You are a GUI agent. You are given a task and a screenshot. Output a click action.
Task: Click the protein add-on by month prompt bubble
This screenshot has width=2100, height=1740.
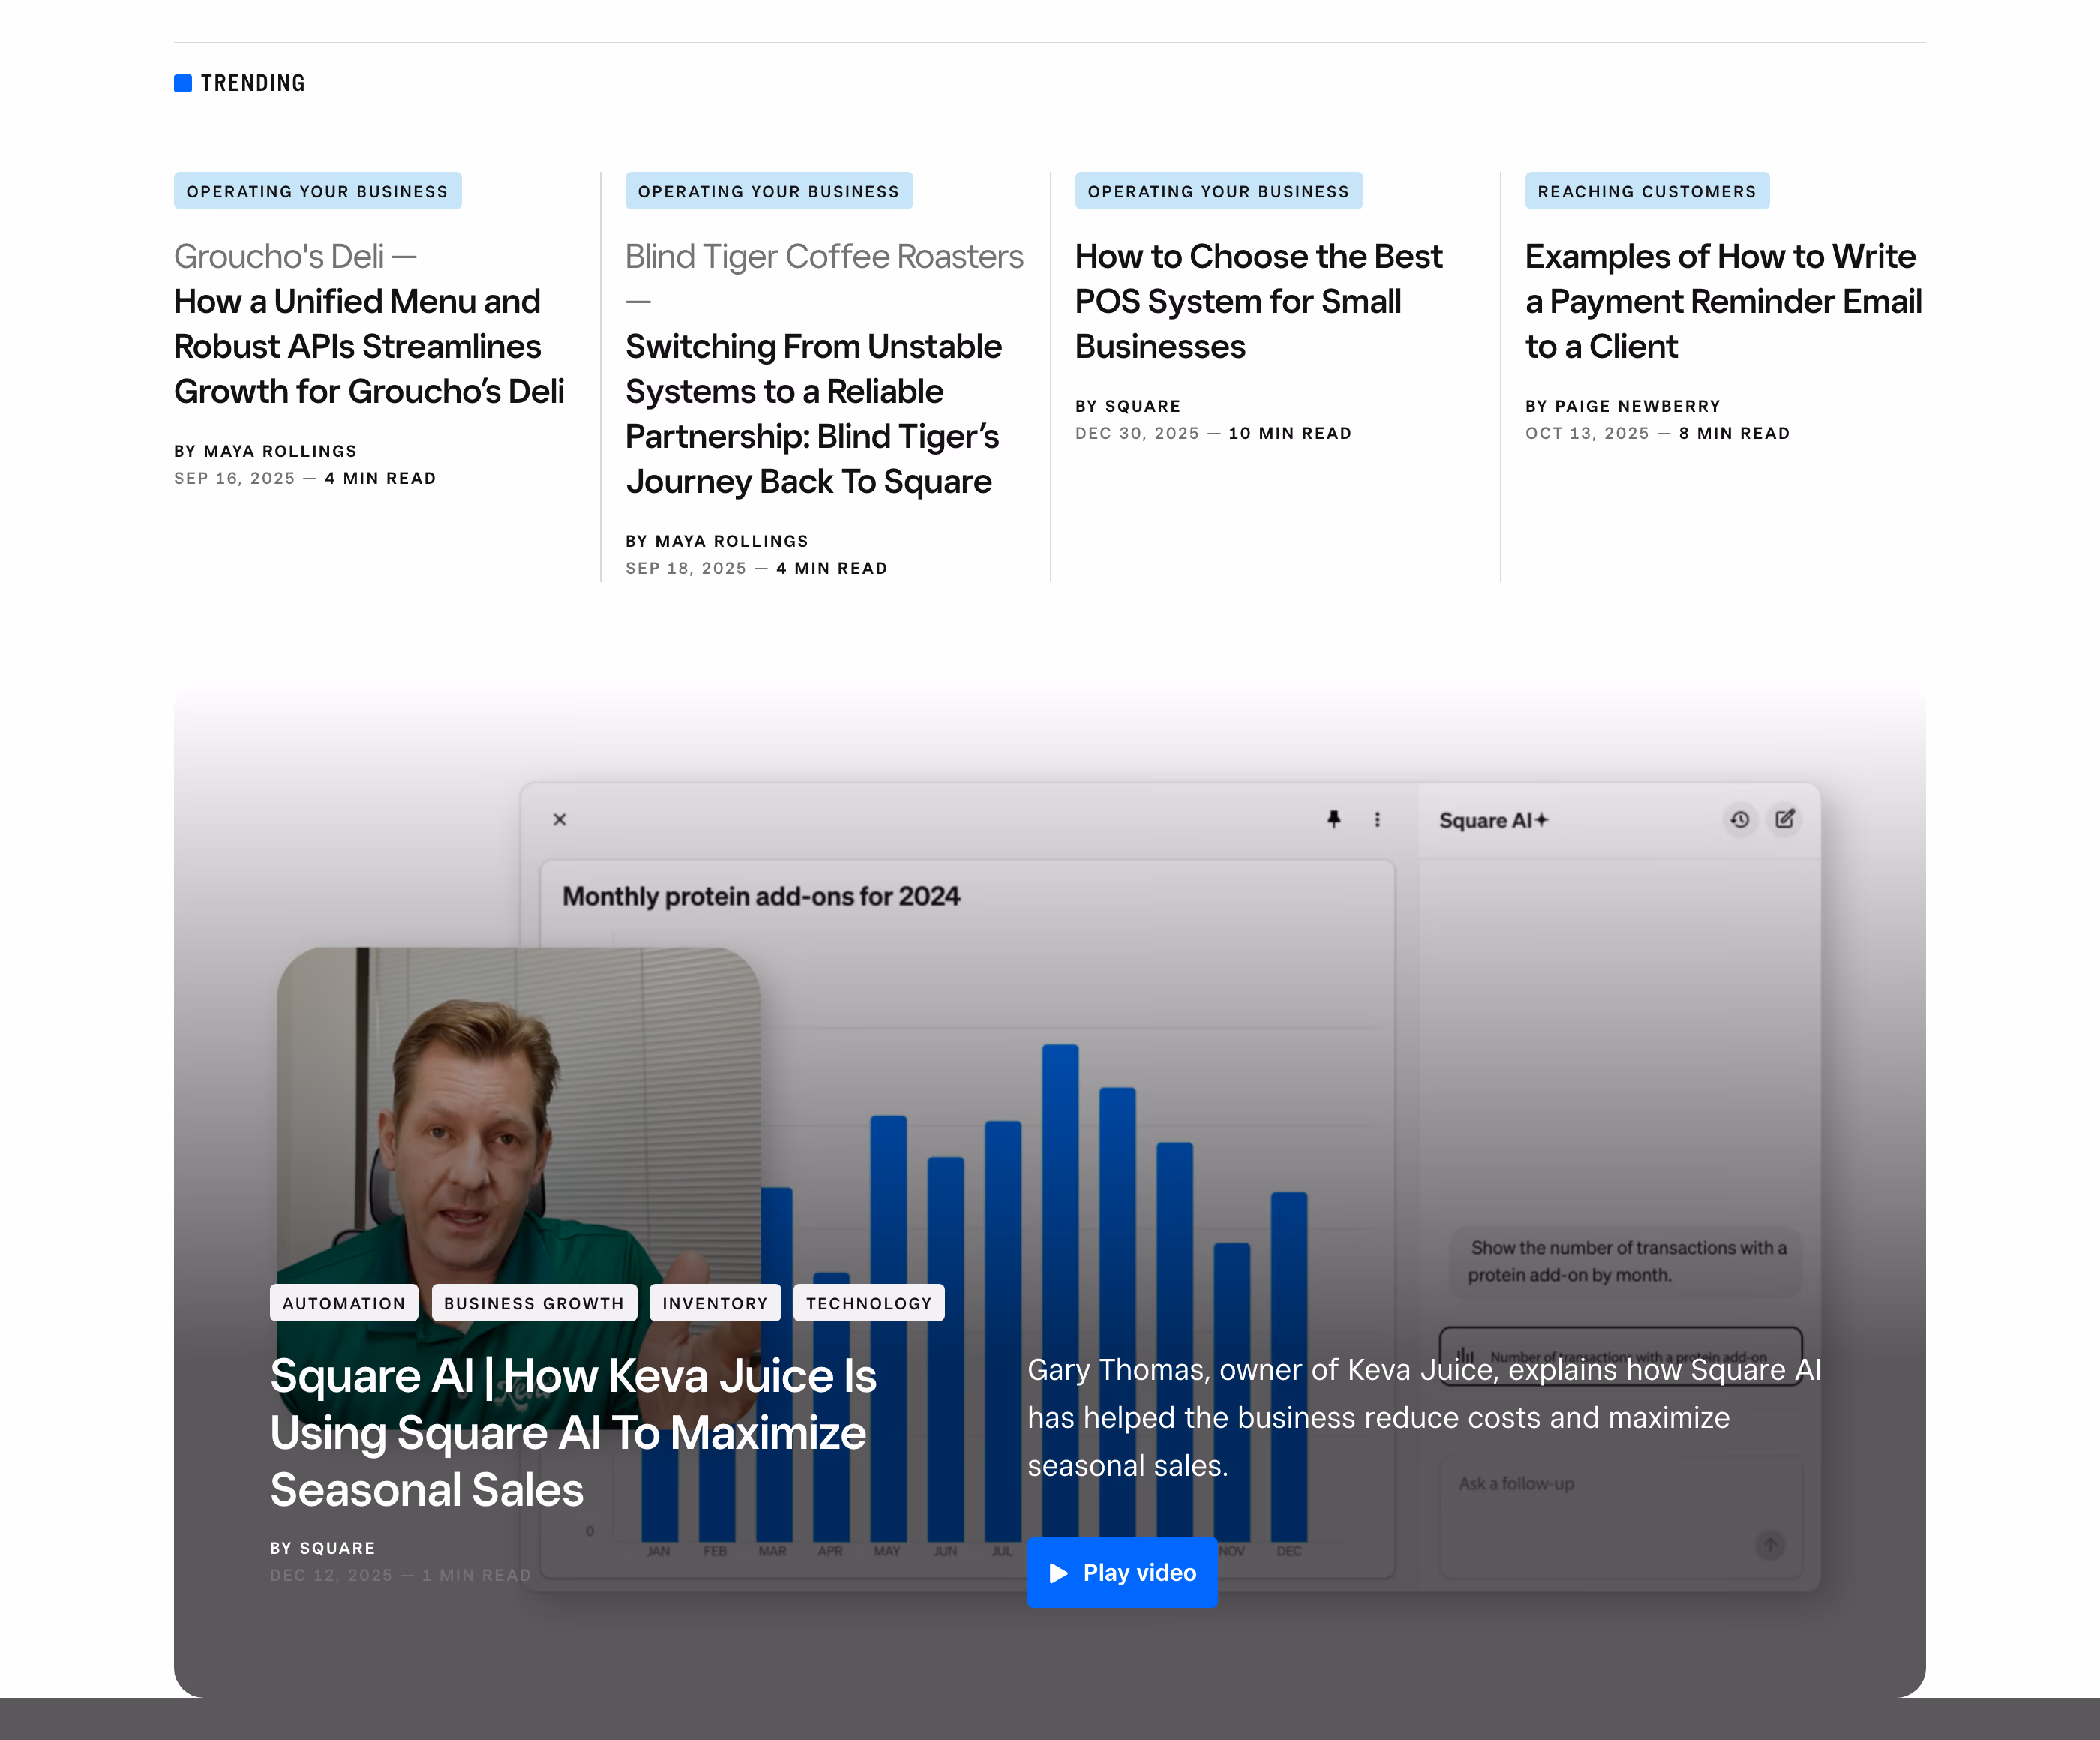coord(1626,1261)
